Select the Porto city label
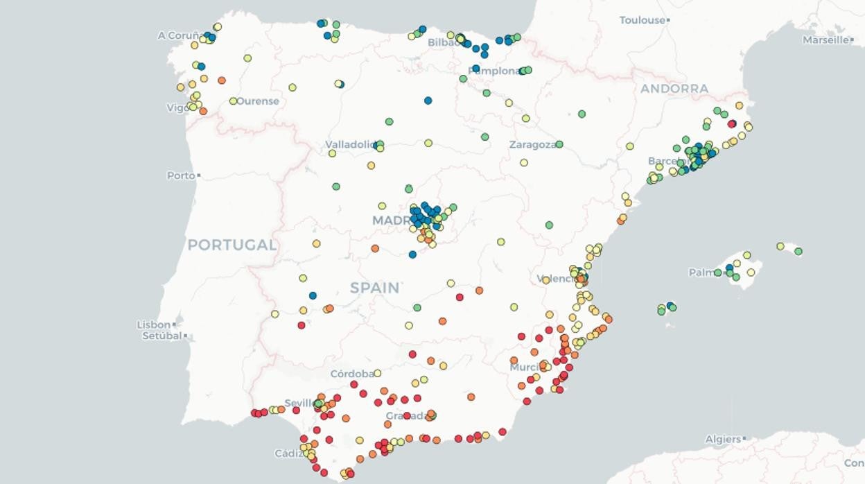865x484 pixels. [x=181, y=175]
